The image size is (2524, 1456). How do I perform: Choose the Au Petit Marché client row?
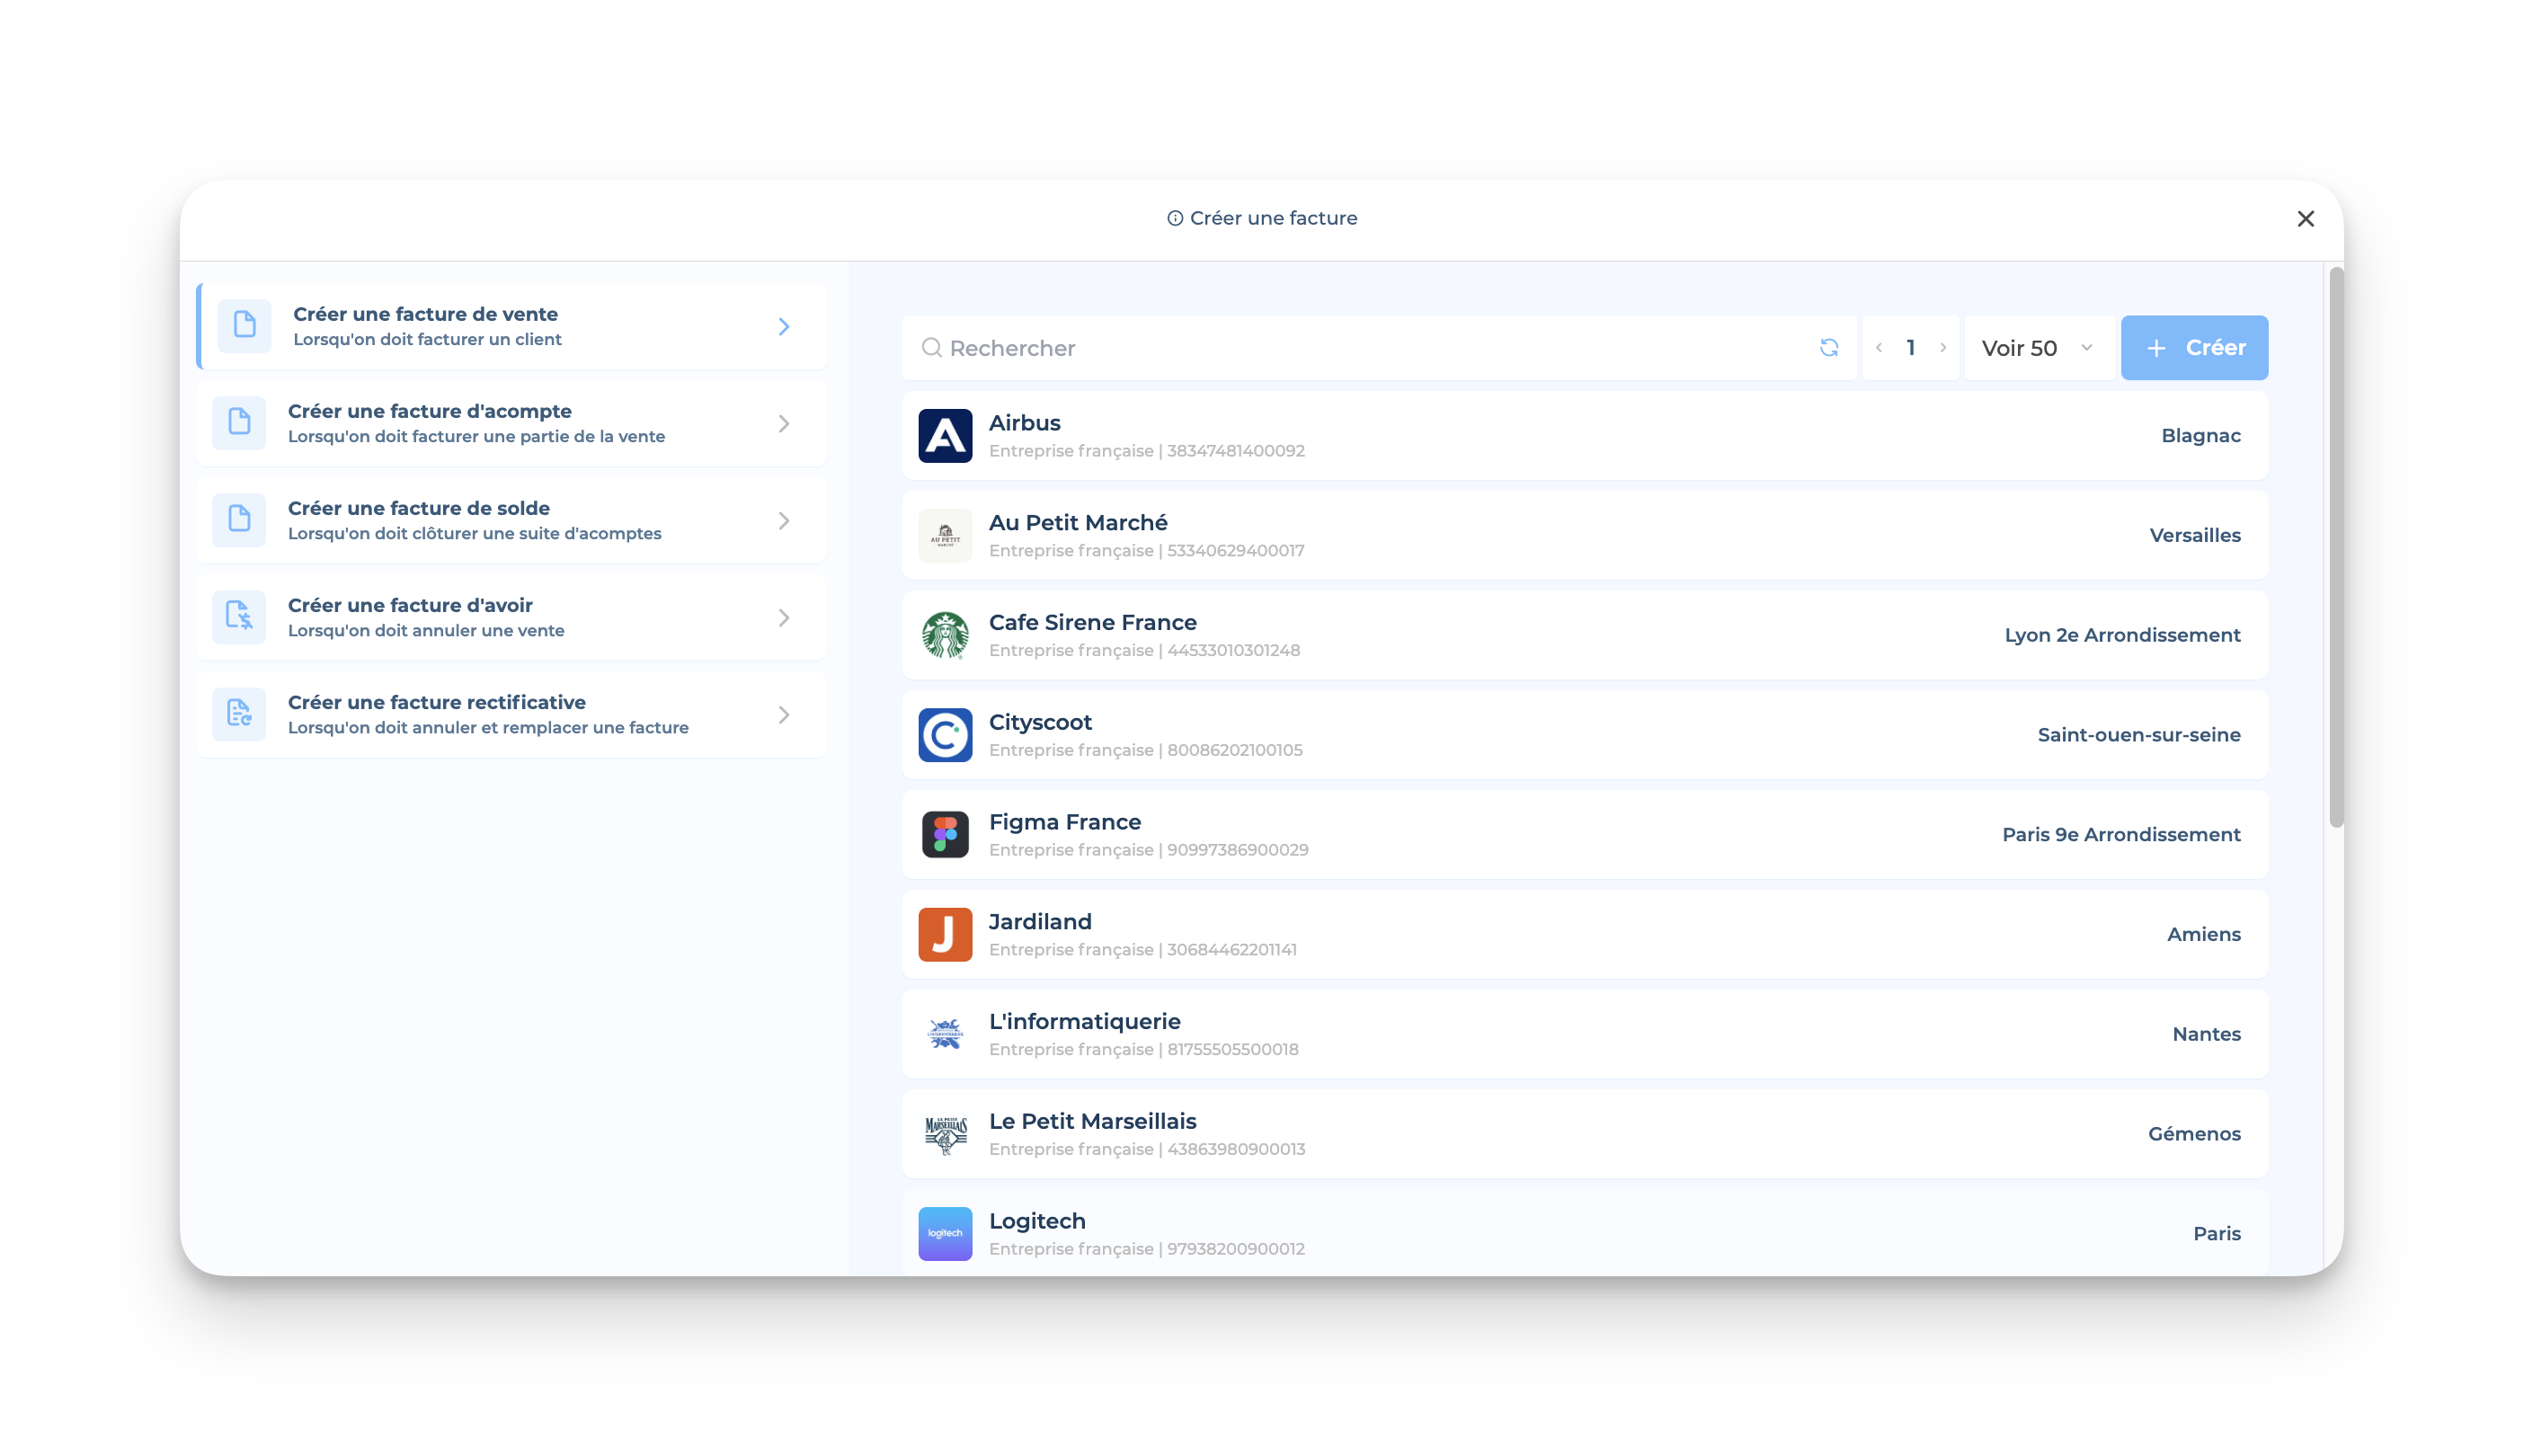pos(1584,535)
